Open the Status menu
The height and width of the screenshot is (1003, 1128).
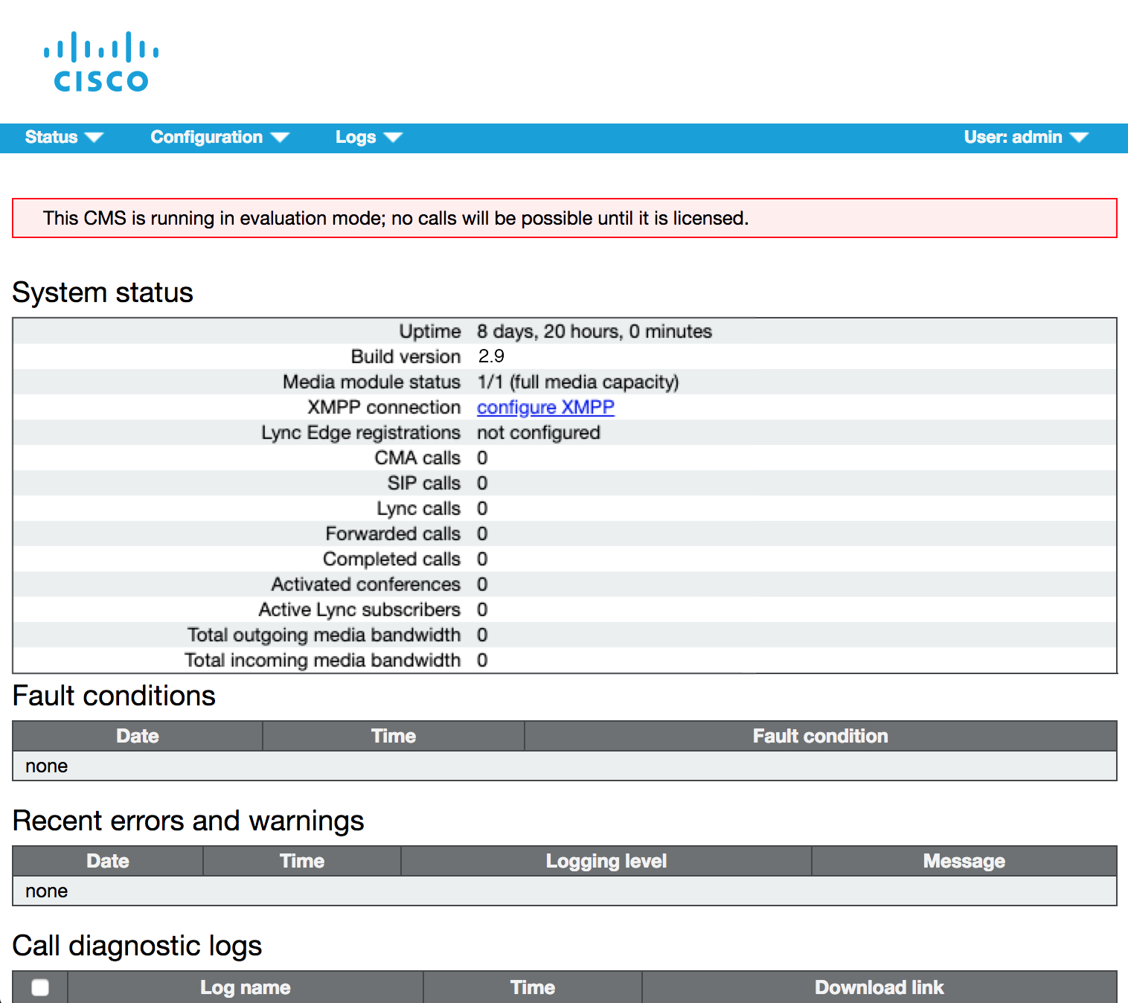tap(63, 138)
